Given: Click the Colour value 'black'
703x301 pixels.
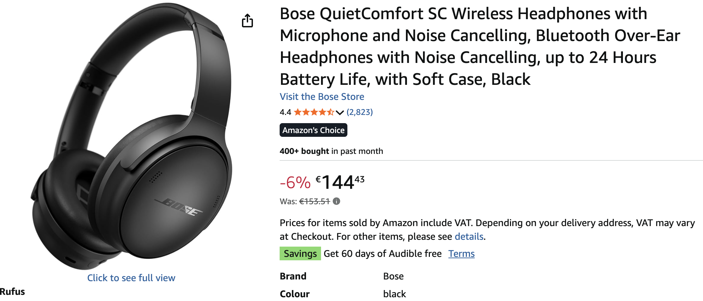Looking at the screenshot, I should click(x=394, y=294).
